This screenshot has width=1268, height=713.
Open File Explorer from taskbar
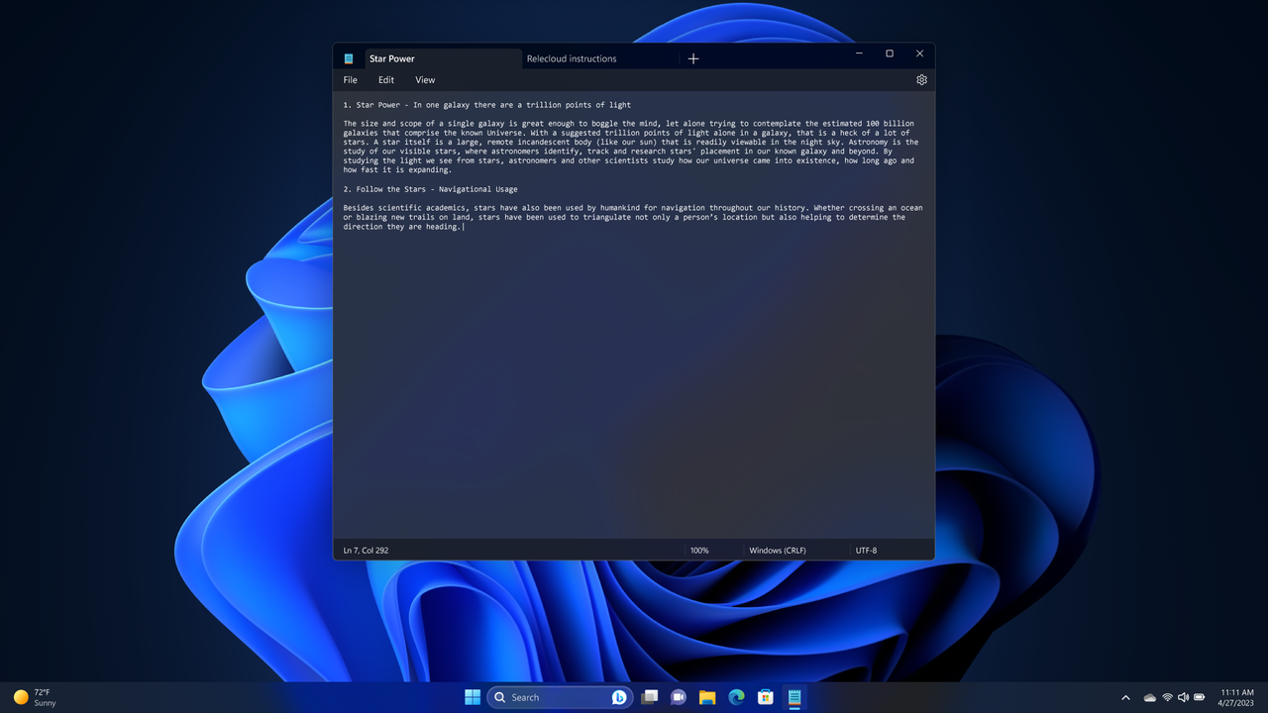tap(707, 697)
